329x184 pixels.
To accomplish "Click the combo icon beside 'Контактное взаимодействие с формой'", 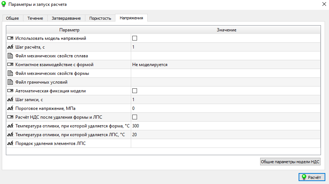I will click(x=10, y=65).
